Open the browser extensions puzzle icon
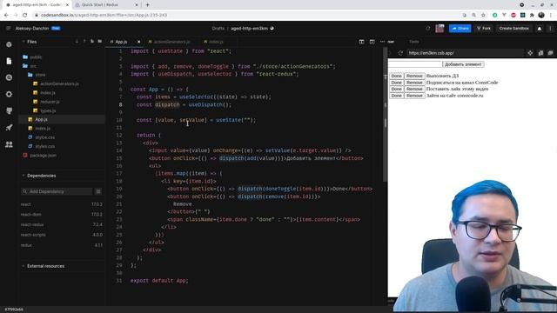The height and width of the screenshot is (313, 557). (x=532, y=15)
